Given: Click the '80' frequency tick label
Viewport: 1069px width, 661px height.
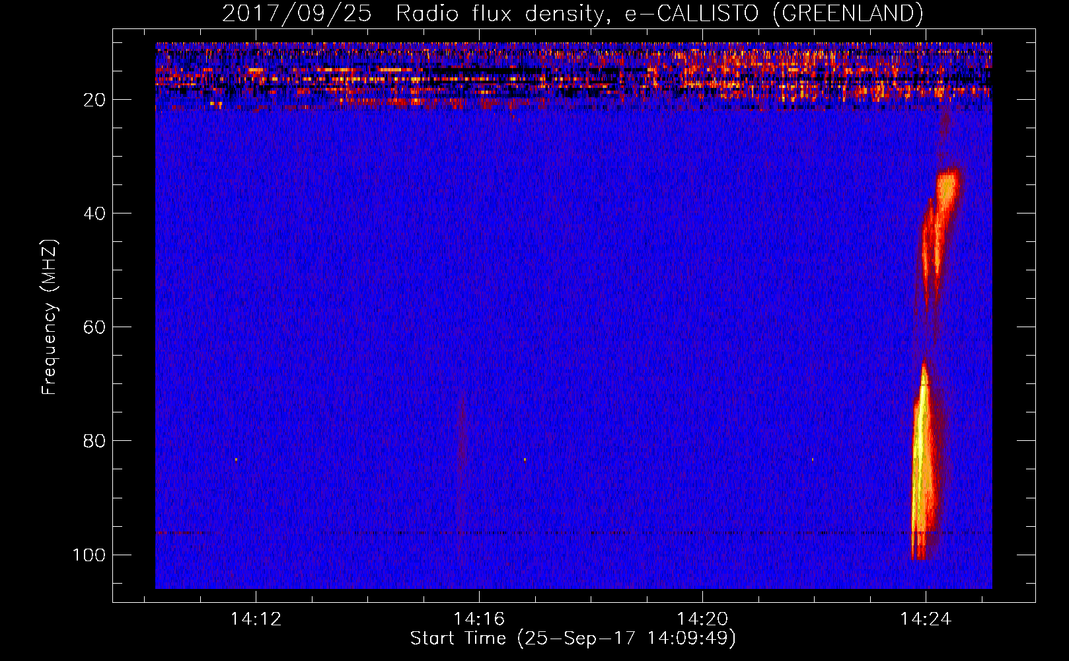Looking at the screenshot, I should point(94,441).
